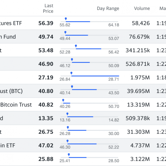Screen dimensions: 166x166
Task: Open the fund name ending in 'n Fund'
Action: click(8, 37)
